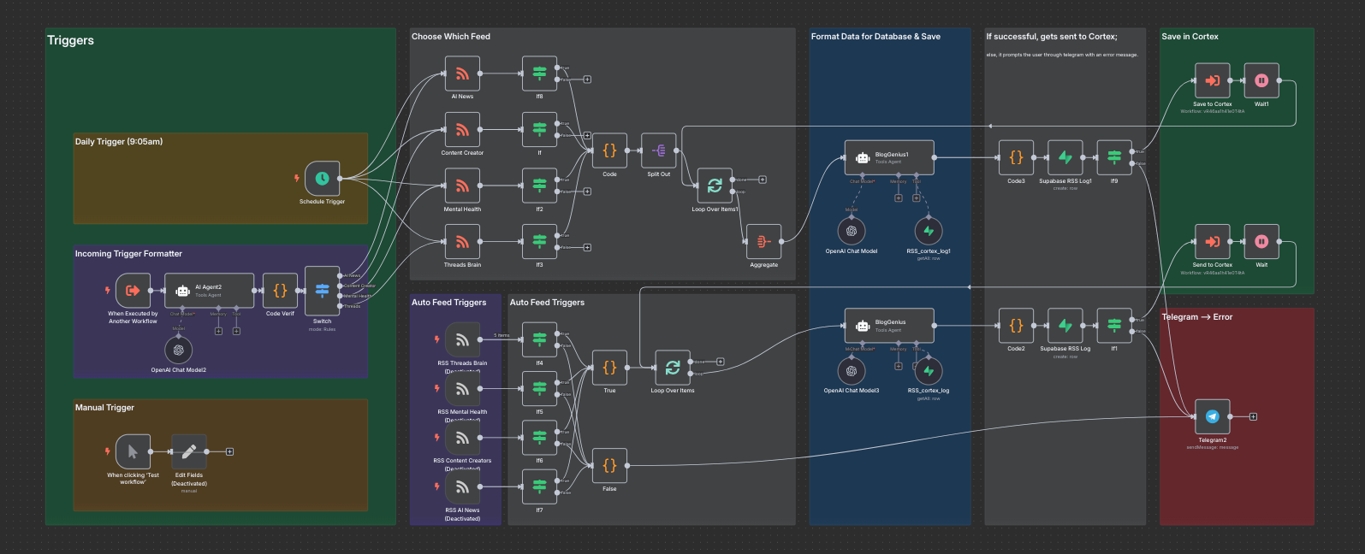Click the Loop Over Items1 node
The image size is (1365, 554).
(x=715, y=186)
